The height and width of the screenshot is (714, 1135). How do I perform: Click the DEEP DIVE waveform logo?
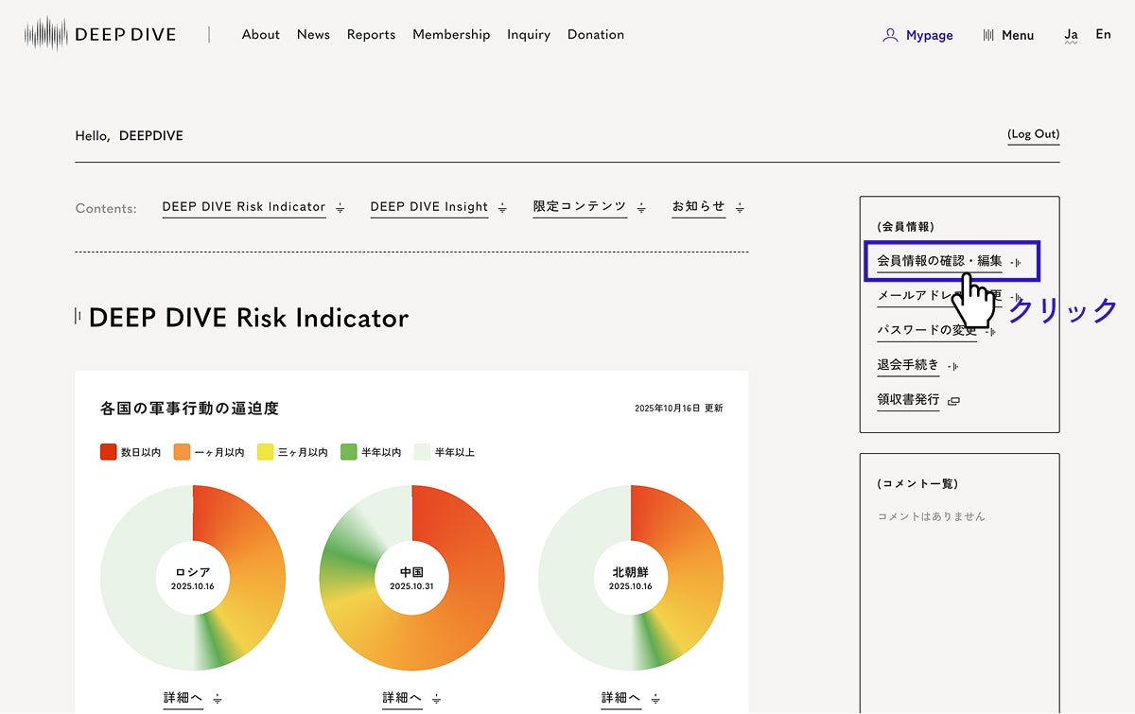coord(46,34)
